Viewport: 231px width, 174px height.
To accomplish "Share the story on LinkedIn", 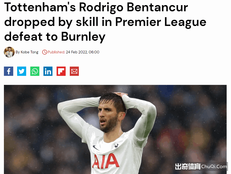I will pyautogui.click(x=48, y=71).
